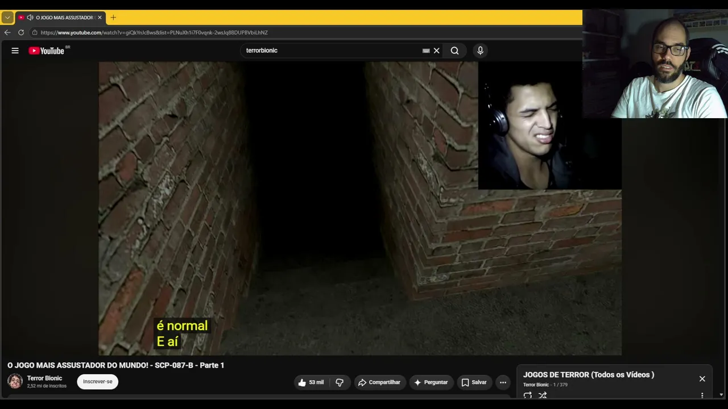Image resolution: width=728 pixels, height=409 pixels.
Task: Open the YouTube guide hamburger menu
Action: pos(15,51)
